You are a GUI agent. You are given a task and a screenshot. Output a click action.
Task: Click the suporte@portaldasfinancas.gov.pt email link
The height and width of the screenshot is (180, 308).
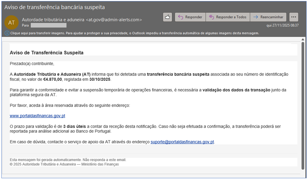[182, 142]
